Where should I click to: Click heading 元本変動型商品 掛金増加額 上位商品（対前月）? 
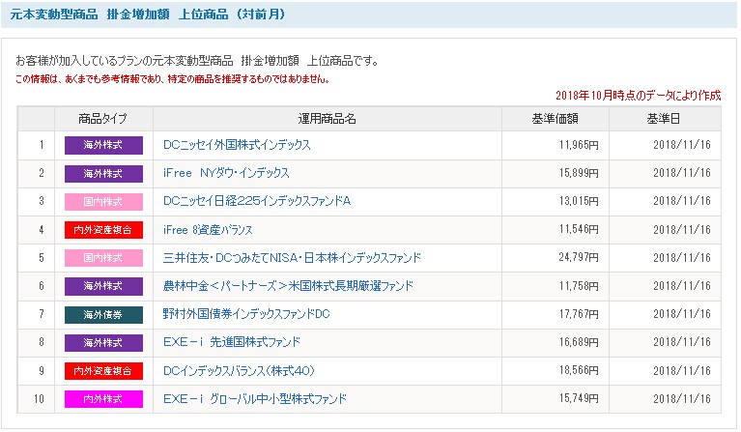coord(148,14)
